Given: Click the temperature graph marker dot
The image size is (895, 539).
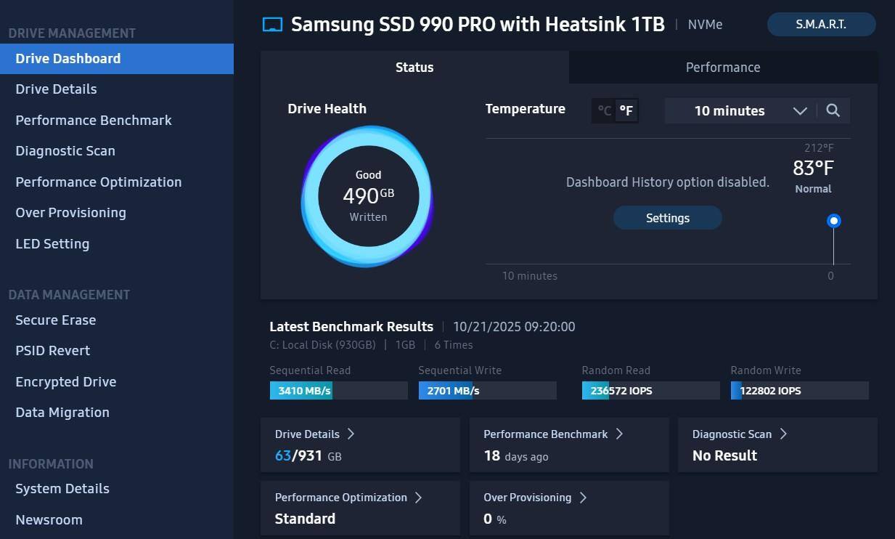Looking at the screenshot, I should (834, 221).
